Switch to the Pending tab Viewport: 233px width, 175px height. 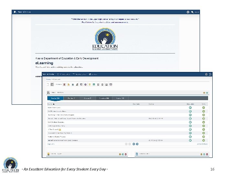tap(72, 98)
